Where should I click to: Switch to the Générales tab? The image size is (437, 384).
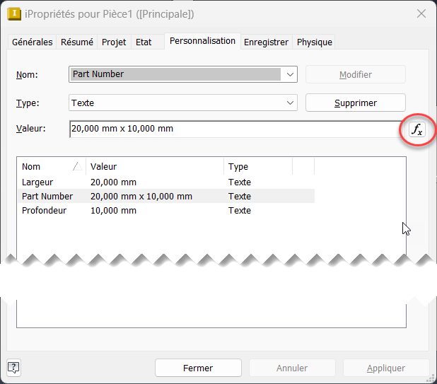(x=32, y=42)
